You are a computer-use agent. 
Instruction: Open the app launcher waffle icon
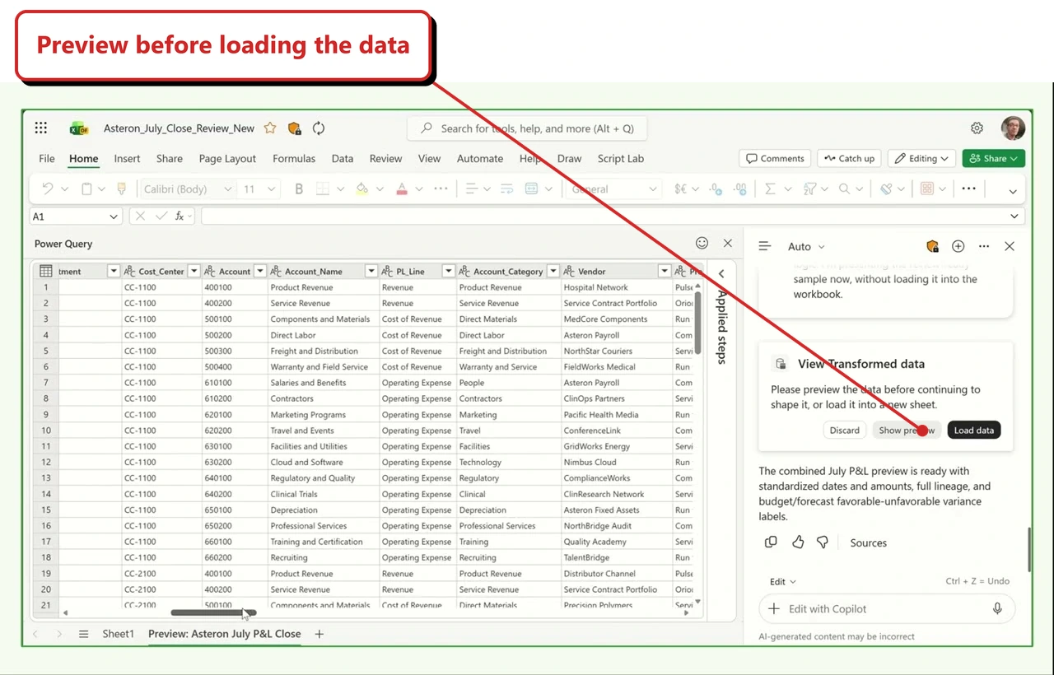41,128
